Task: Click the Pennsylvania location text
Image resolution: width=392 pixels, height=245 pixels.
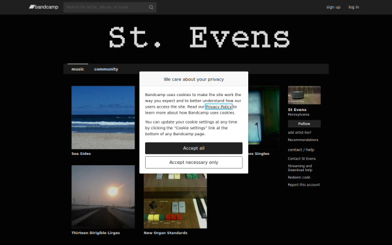Action: pos(299,115)
